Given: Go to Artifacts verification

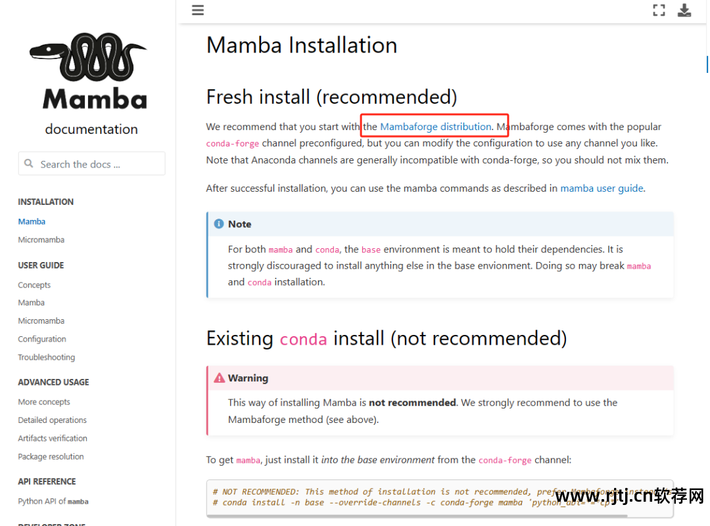Looking at the screenshot, I should 53,438.
